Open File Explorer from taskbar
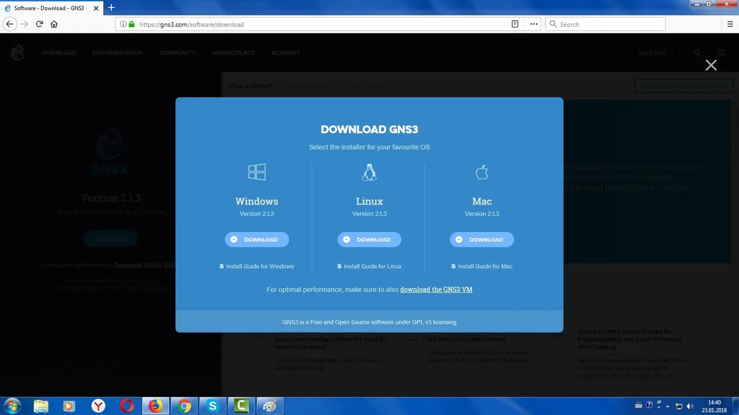 (41, 406)
